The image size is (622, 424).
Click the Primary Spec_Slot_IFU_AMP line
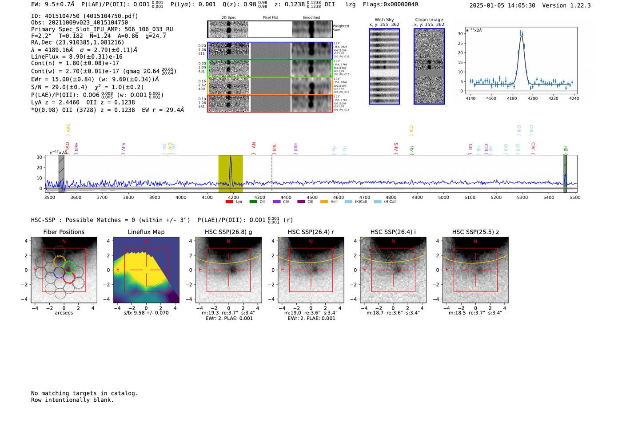coord(102,29)
